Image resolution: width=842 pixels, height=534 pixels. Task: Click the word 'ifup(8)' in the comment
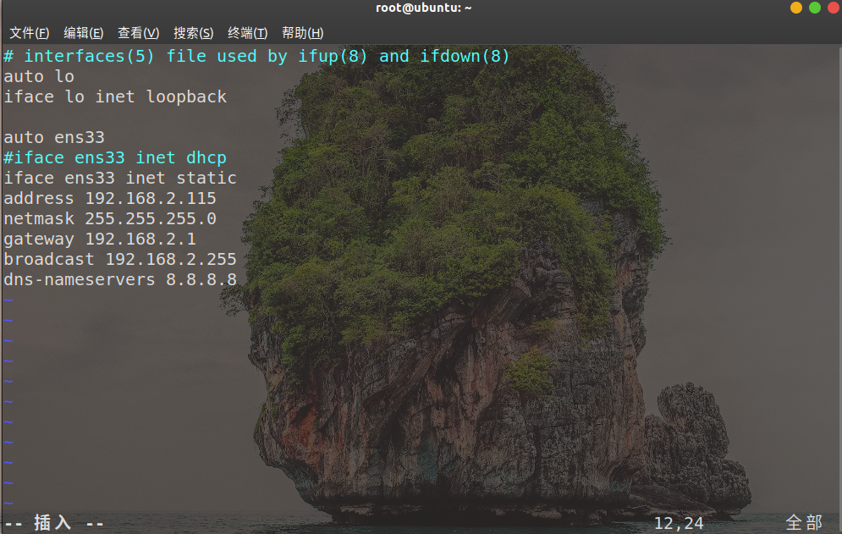click(333, 56)
